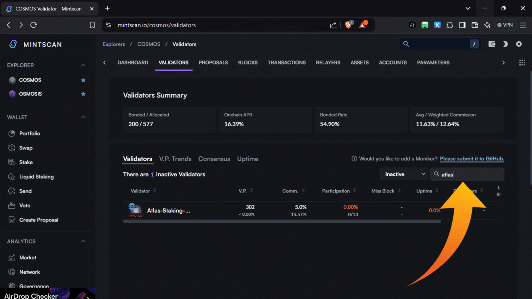The width and height of the screenshot is (532, 299).
Task: Click the Portfolio icon in the Wallet section
Action: pyautogui.click(x=12, y=133)
